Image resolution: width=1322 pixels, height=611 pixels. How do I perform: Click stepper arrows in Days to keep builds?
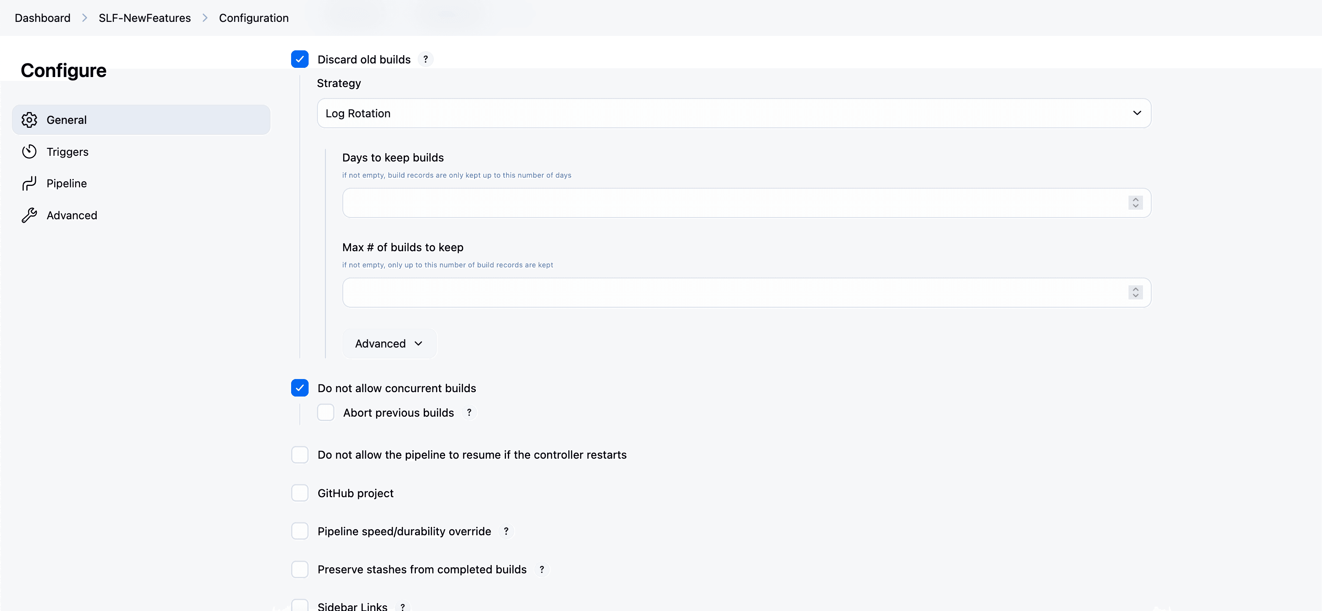pyautogui.click(x=1135, y=203)
